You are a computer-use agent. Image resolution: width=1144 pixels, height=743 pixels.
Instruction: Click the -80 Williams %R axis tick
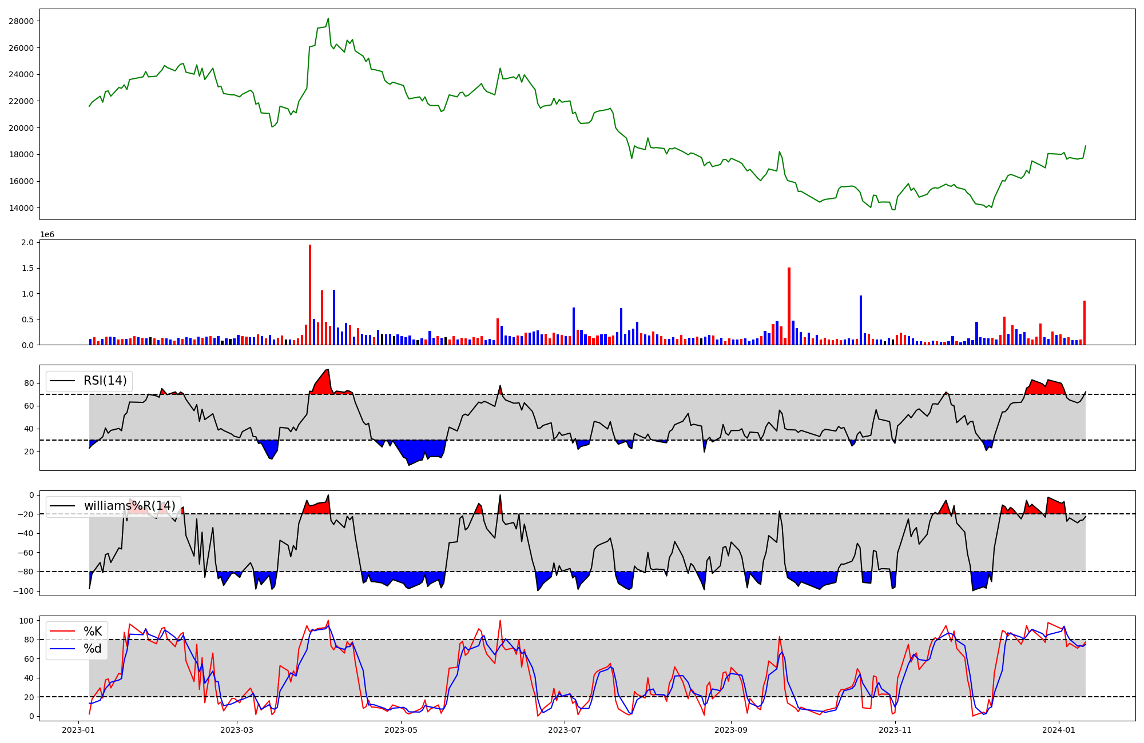pos(25,572)
